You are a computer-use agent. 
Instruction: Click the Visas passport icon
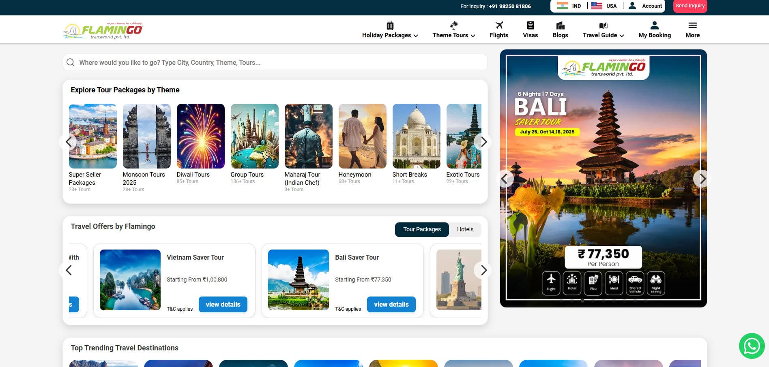click(x=530, y=26)
